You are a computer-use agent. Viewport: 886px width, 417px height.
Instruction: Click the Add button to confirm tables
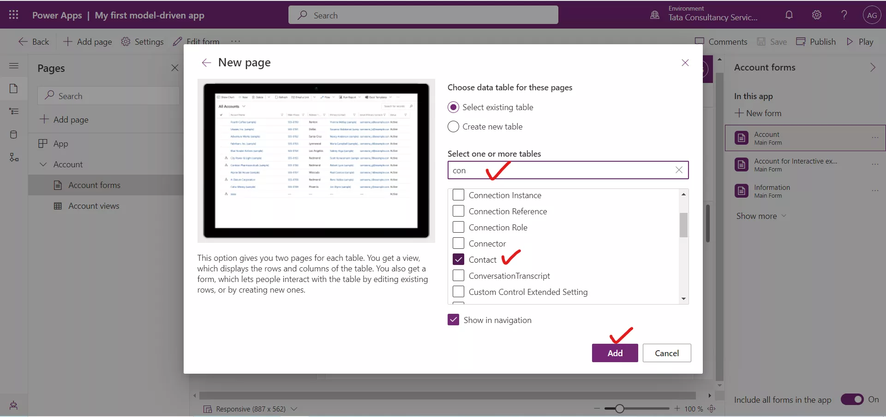pos(615,353)
